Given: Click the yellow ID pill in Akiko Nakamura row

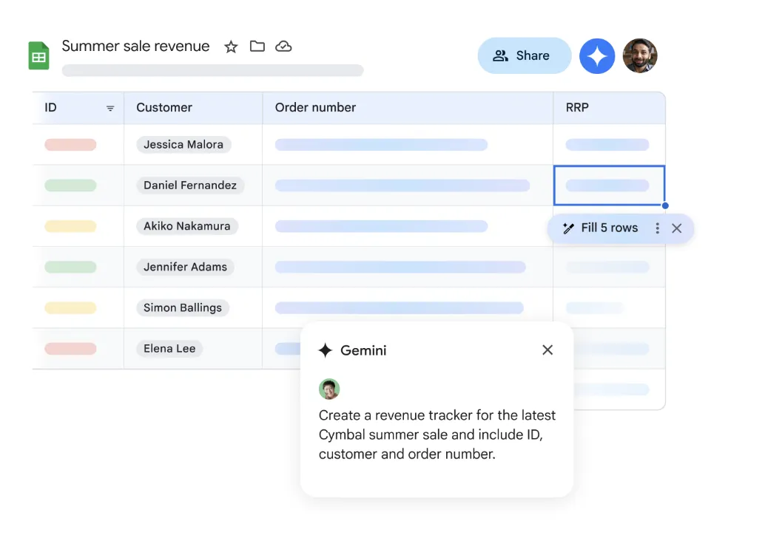Looking at the screenshot, I should click(x=70, y=226).
